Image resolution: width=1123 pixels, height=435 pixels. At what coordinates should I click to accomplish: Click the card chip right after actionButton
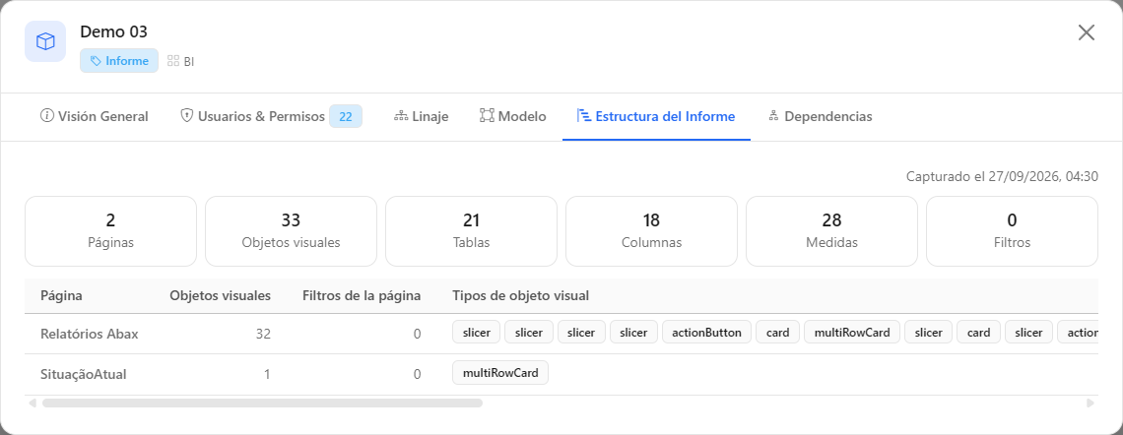tap(778, 332)
